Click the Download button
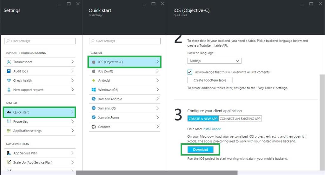325x175 pixels. point(201,150)
